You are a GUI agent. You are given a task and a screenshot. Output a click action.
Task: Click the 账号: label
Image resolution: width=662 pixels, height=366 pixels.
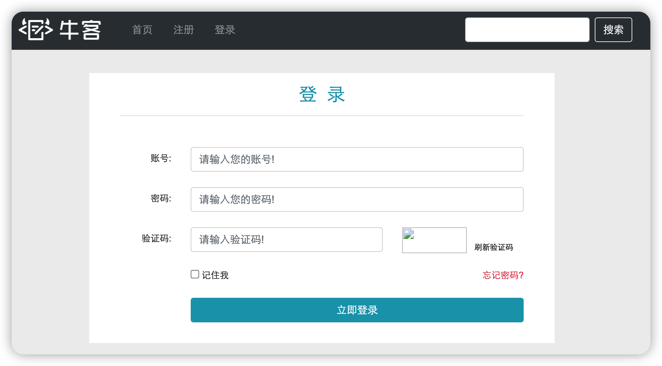(161, 158)
